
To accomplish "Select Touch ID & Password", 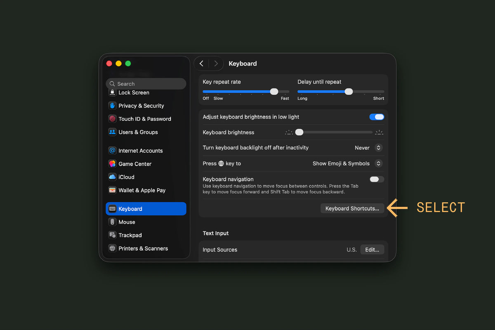I will (x=146, y=119).
